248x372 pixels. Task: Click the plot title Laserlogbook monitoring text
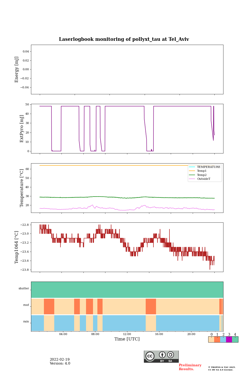point(124,39)
